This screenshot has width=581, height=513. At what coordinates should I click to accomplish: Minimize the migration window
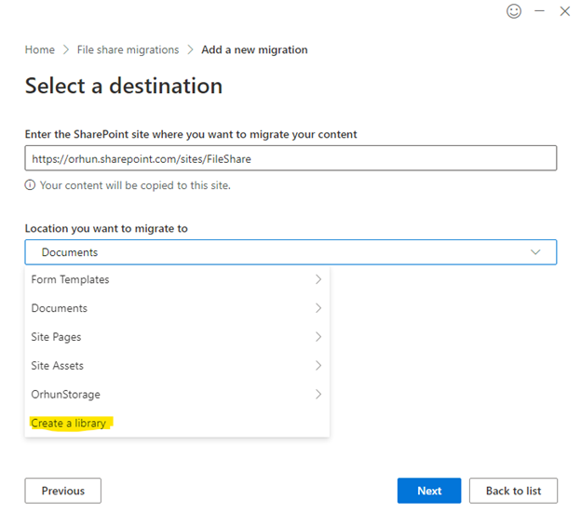(x=540, y=11)
